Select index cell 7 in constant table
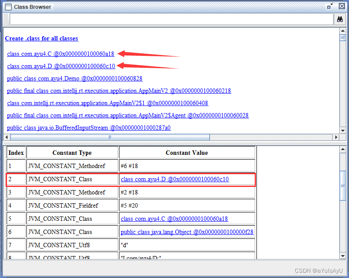Screen dimensions: 349x278 click(x=16, y=245)
